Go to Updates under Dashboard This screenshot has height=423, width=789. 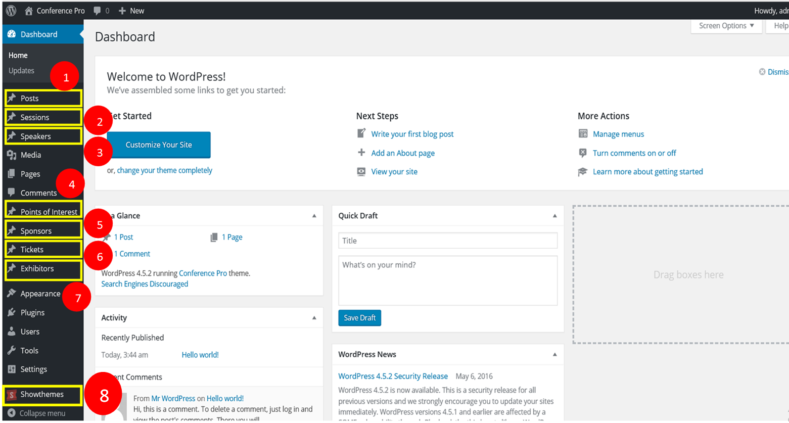pos(21,71)
